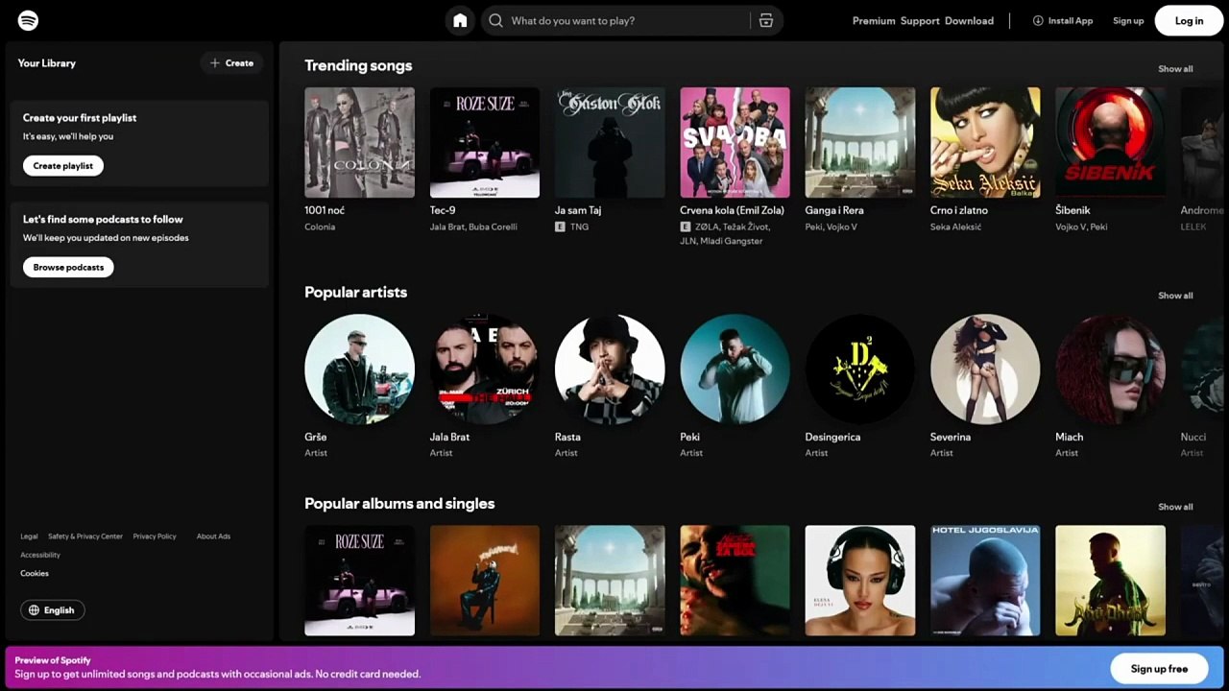
Task: Click the Install App link
Action: pos(1063,20)
